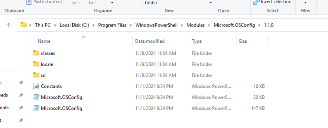Click the 147 KB size value
The height and width of the screenshot is (128, 328).
tap(258, 109)
